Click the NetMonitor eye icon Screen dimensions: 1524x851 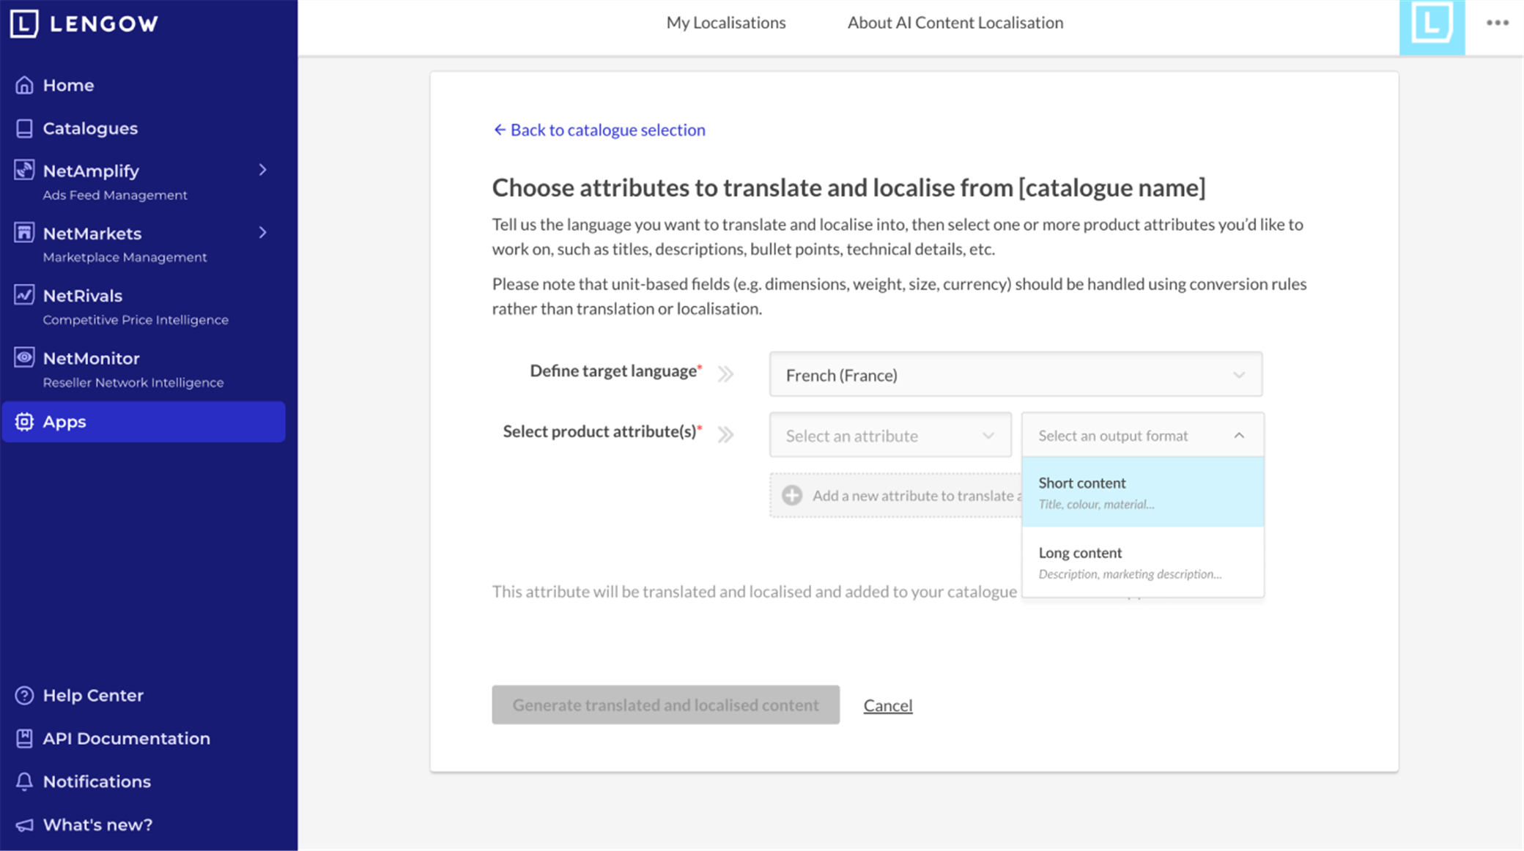pyautogui.click(x=24, y=357)
